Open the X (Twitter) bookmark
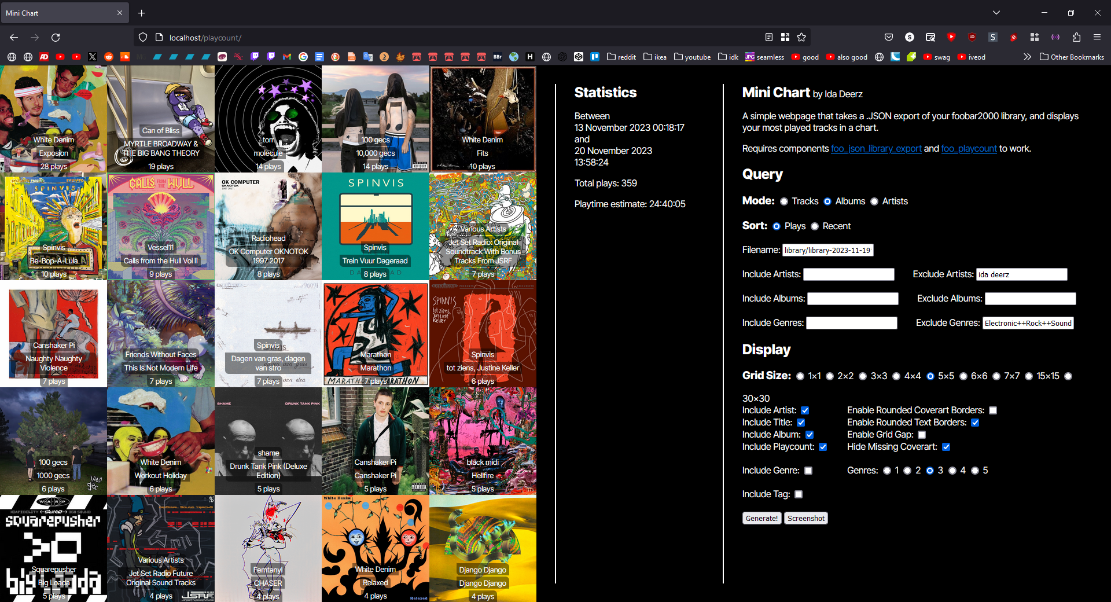 click(x=93, y=57)
